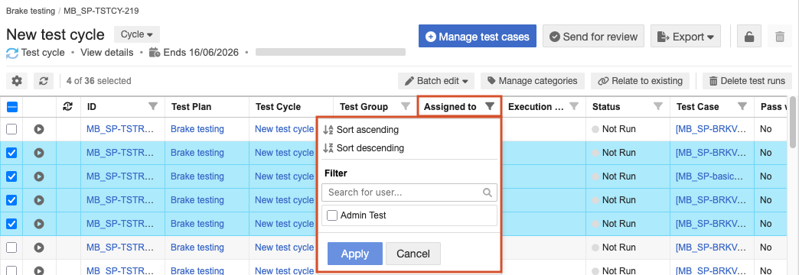The height and width of the screenshot is (275, 799).
Task: Click the Test Group column filter icon
Action: coord(406,107)
